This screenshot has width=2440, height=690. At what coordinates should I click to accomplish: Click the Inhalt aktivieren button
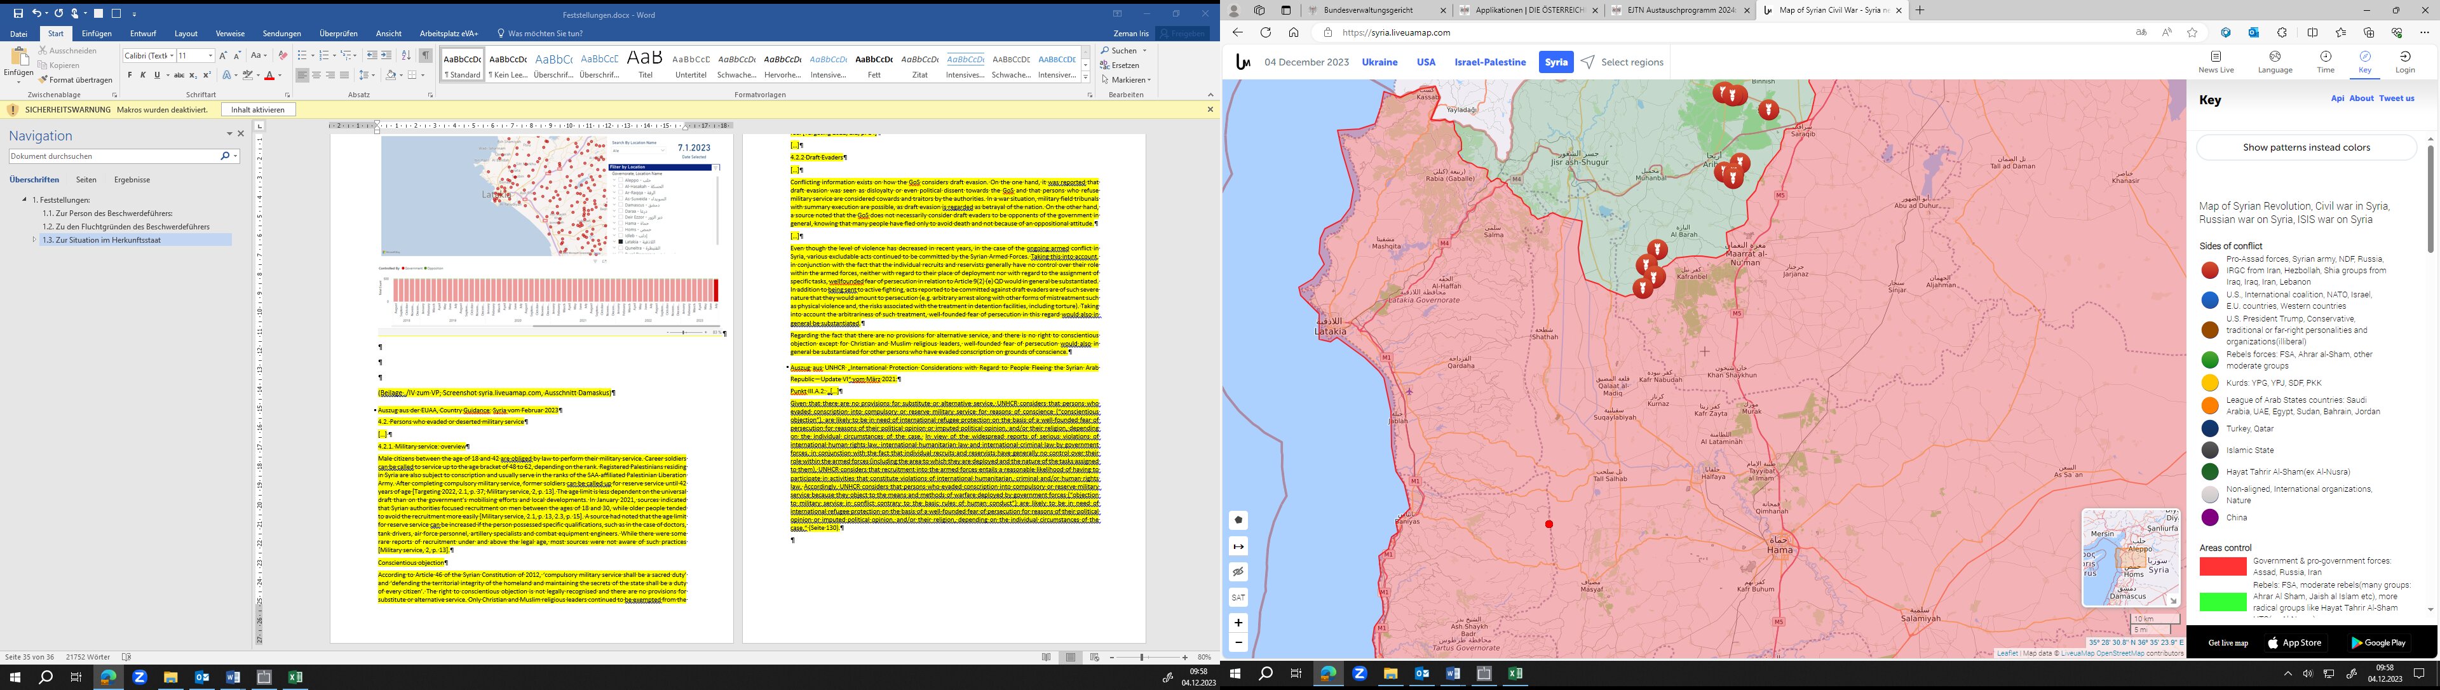coord(257,110)
